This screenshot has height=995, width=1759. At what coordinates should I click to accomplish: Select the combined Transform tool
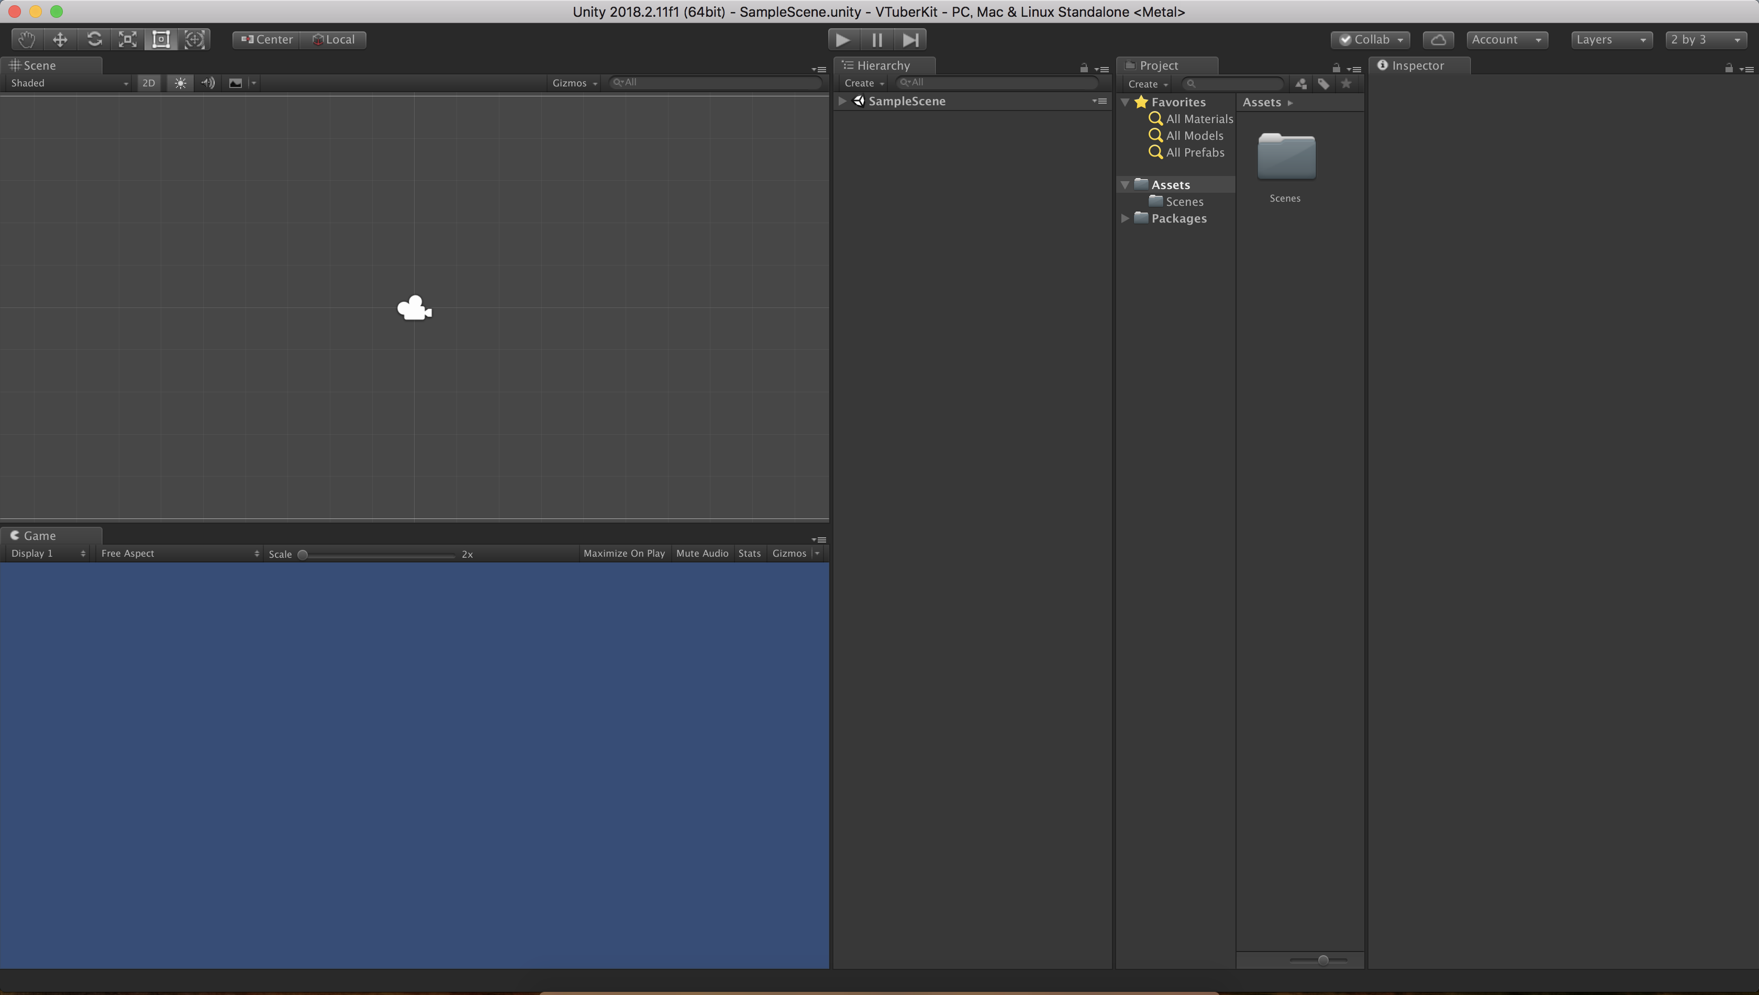click(194, 40)
